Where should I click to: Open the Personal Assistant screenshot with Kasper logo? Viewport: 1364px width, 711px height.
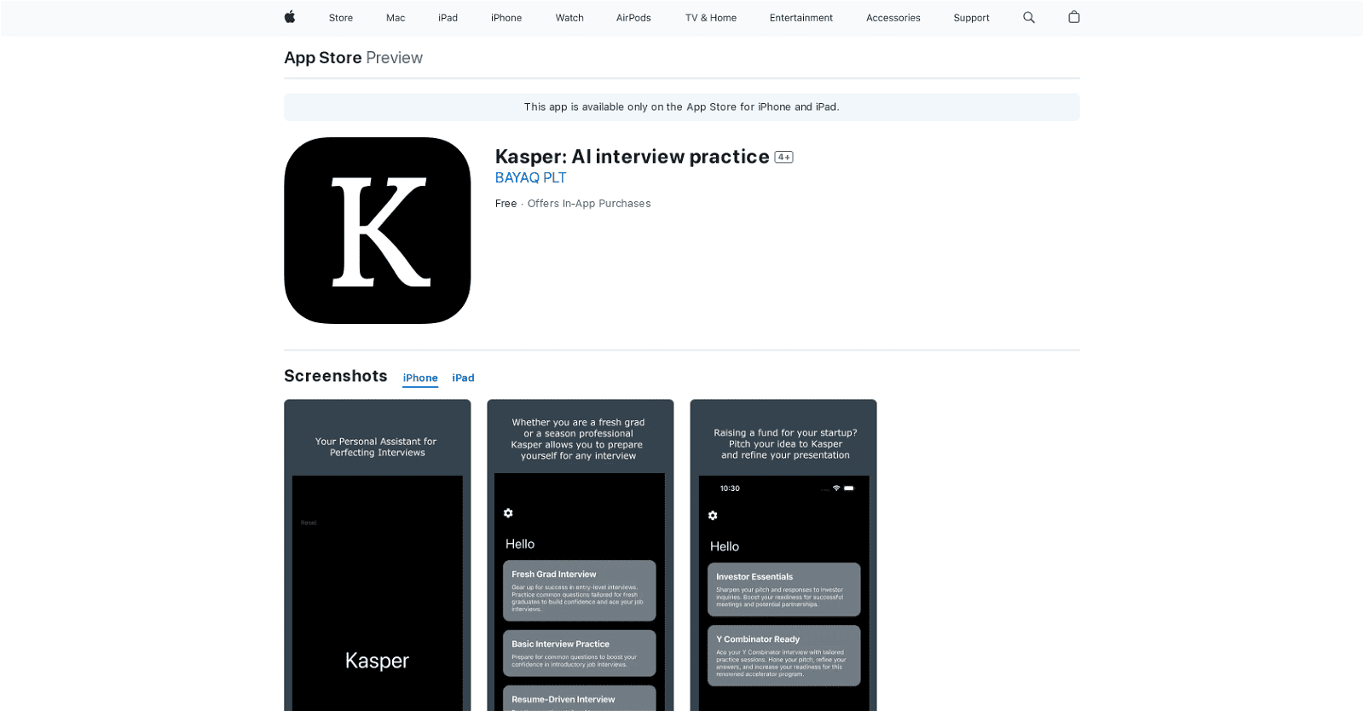click(378, 555)
